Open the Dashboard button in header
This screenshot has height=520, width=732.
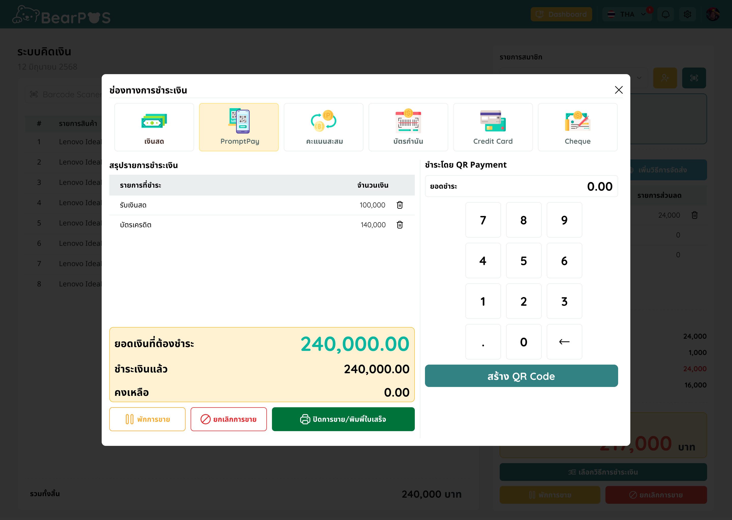point(561,14)
